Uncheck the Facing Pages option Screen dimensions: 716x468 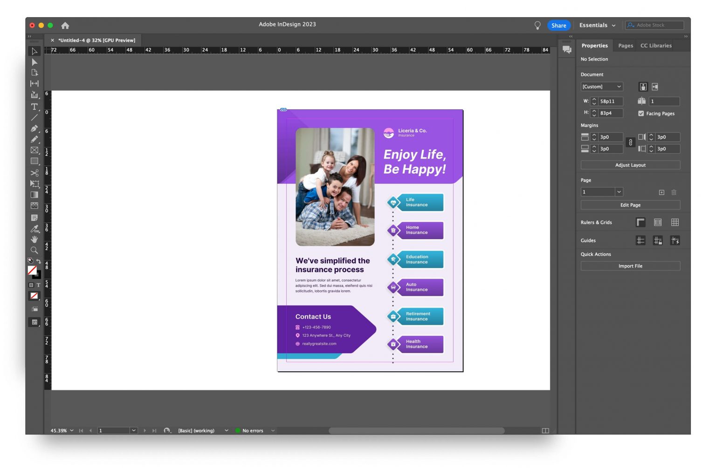click(641, 113)
